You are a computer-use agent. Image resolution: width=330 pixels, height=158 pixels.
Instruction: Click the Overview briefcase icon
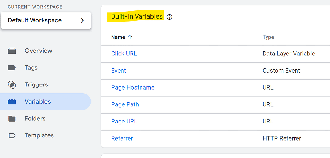(x=12, y=51)
